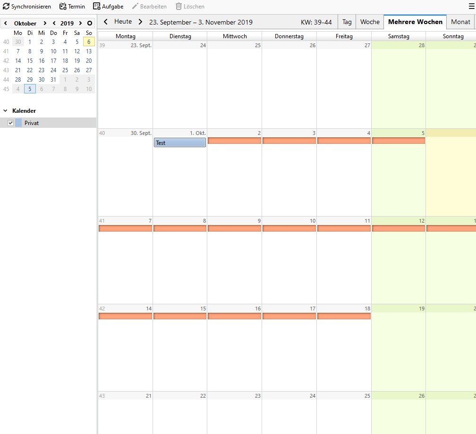The height and width of the screenshot is (434, 476).
Task: Click the Donnerstag column header
Action: 289,36
